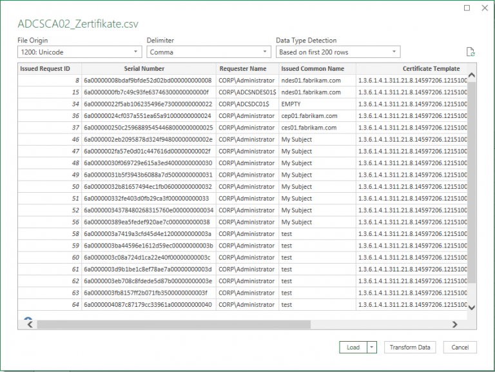Click the CORP\ADCSDC01$ requester cell

pos(247,104)
